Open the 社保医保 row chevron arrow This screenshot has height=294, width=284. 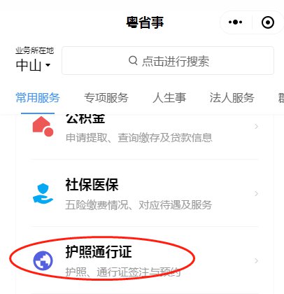[x=256, y=193]
